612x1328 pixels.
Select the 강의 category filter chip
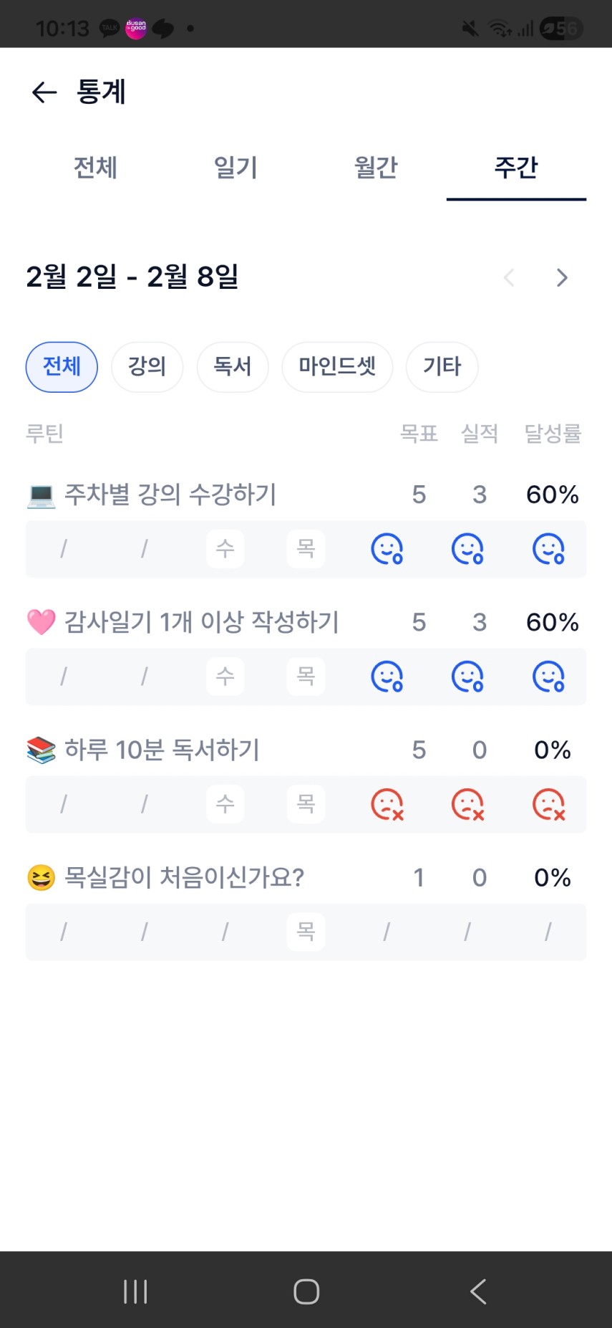point(147,367)
